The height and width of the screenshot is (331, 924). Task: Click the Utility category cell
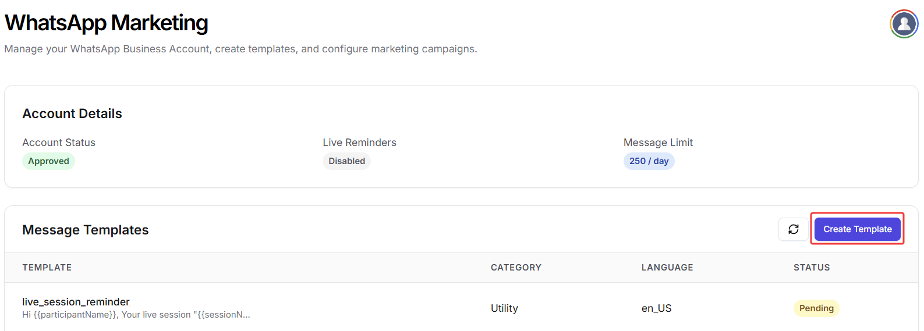pyautogui.click(x=504, y=308)
